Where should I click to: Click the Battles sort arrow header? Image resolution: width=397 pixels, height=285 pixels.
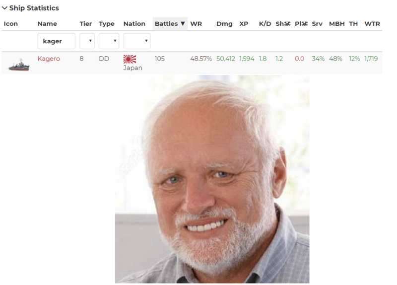point(170,24)
